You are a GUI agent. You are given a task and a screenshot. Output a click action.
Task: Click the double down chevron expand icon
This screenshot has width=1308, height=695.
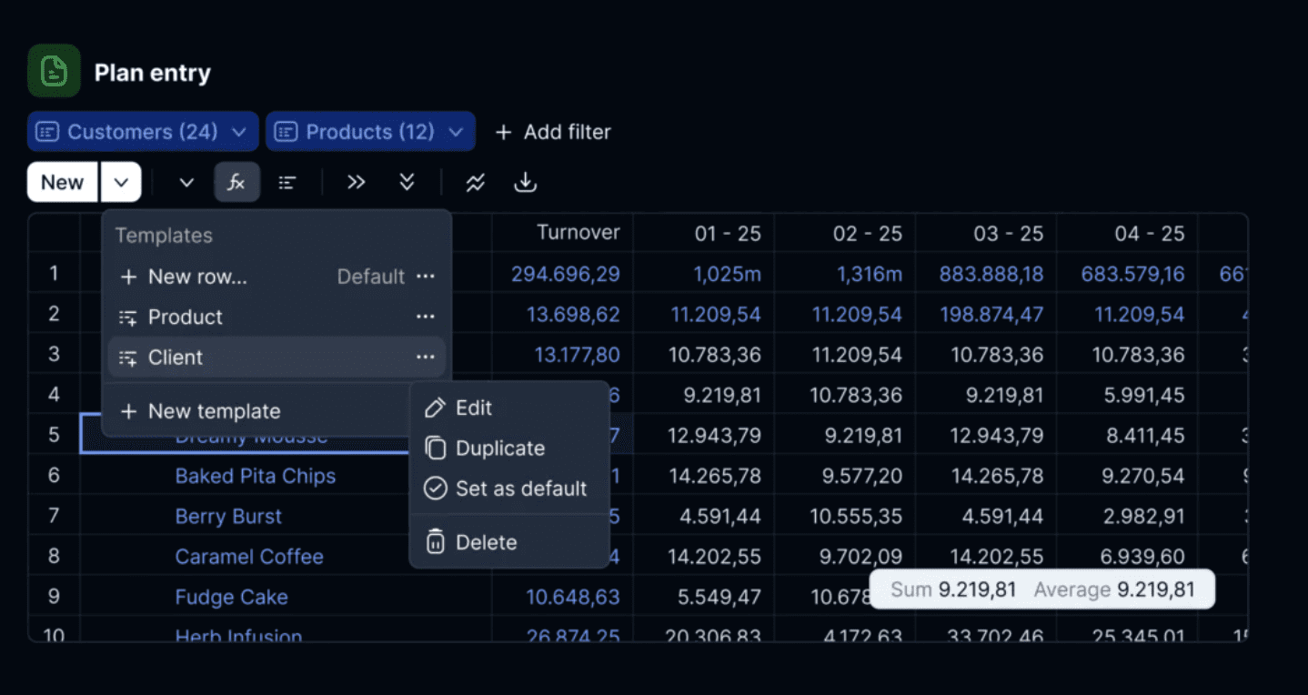pos(407,183)
